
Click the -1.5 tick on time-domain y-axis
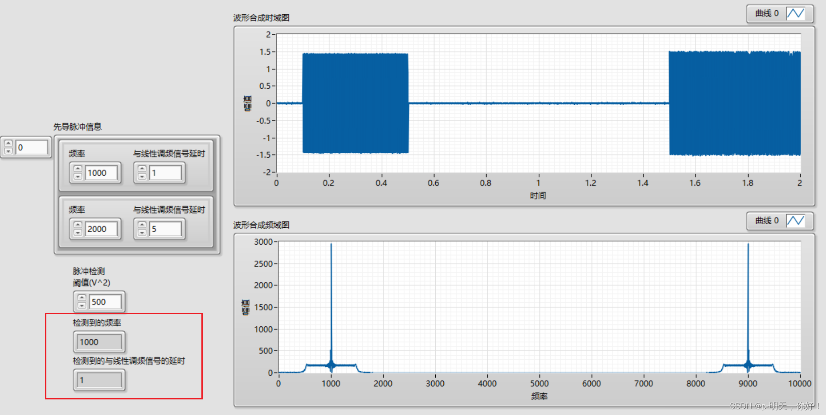tap(263, 155)
